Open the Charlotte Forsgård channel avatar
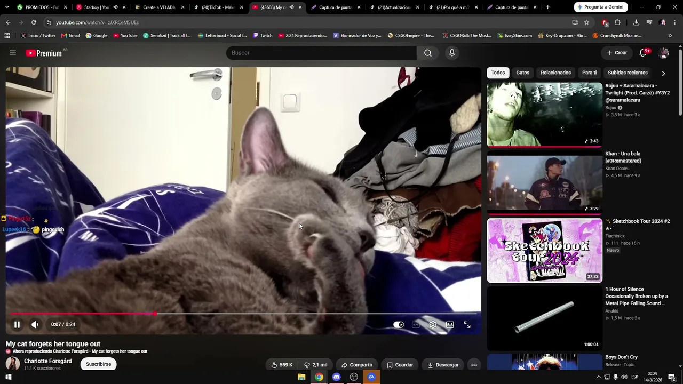 coord(13,364)
